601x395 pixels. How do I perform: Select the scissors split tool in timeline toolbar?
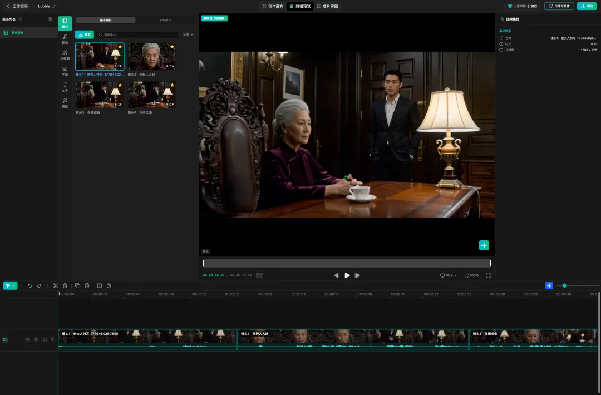(56, 286)
